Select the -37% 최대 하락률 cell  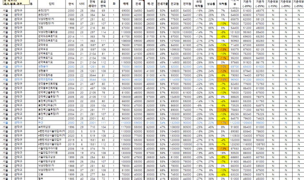pyautogui.click(x=199, y=28)
